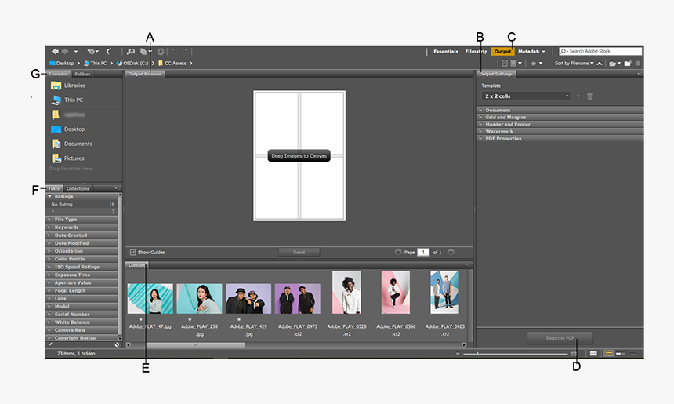
Task: Open the Sort by Filename menu
Action: [574, 64]
